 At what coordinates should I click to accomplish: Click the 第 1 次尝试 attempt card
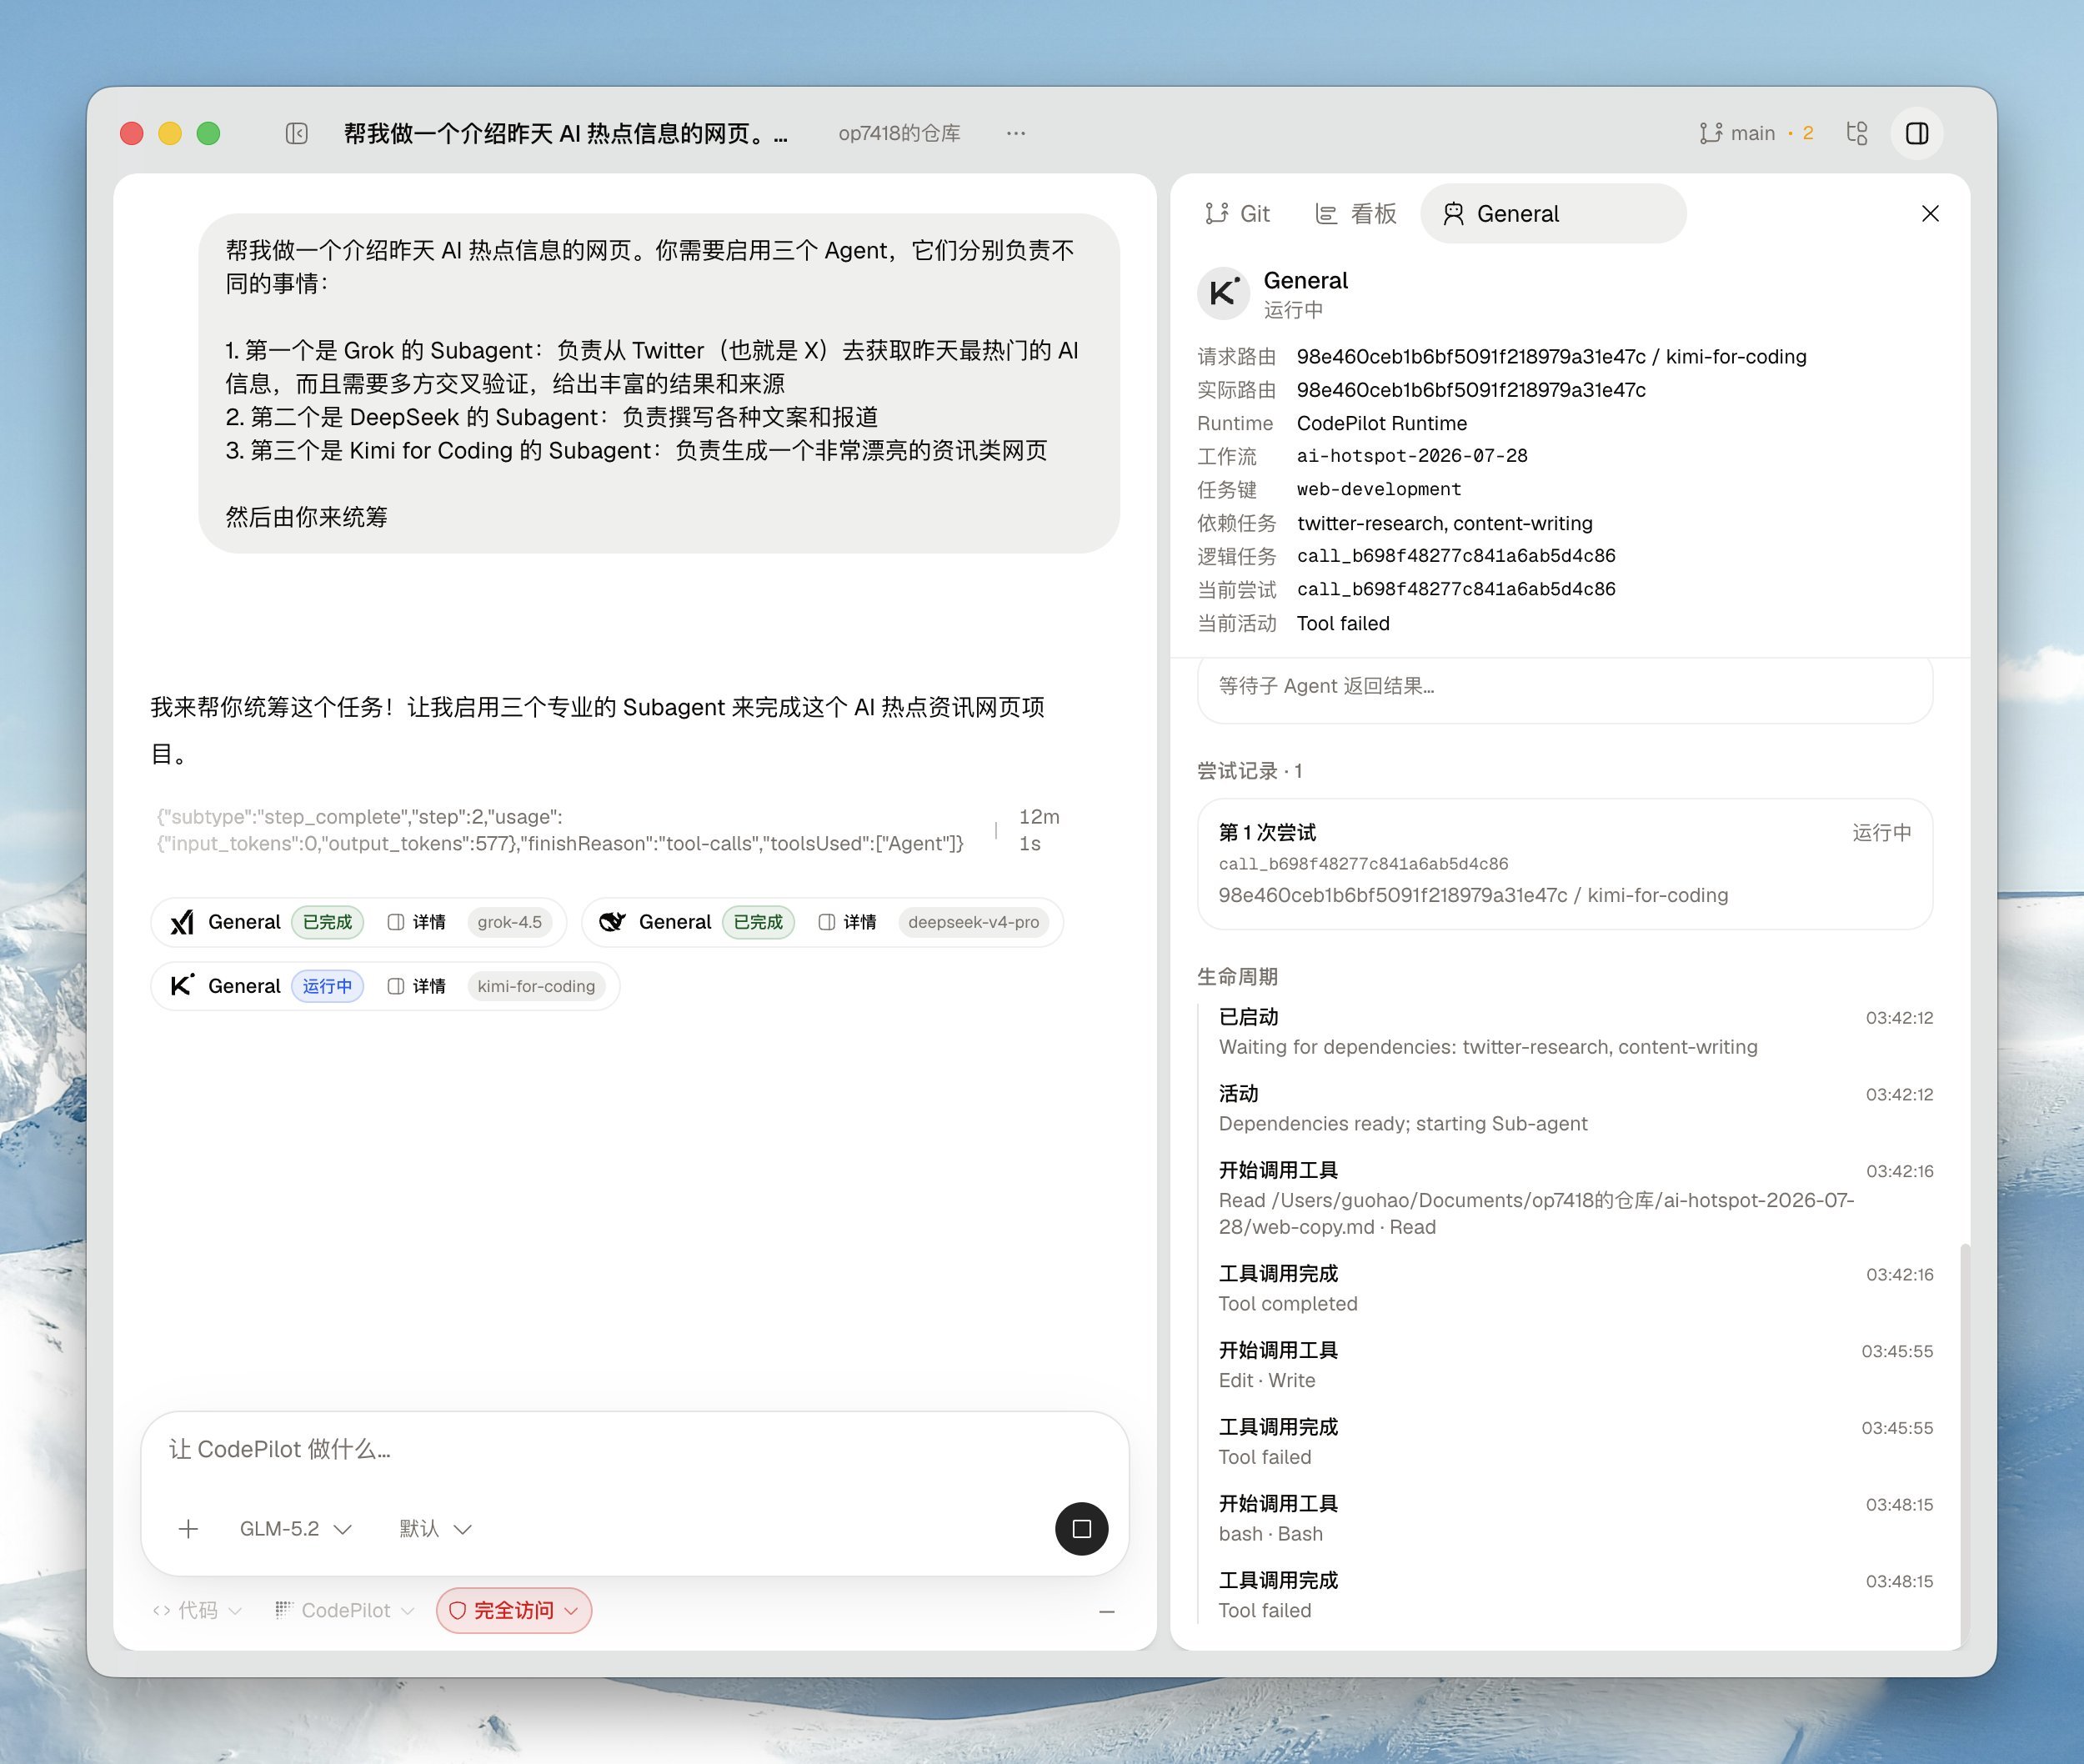point(1565,864)
